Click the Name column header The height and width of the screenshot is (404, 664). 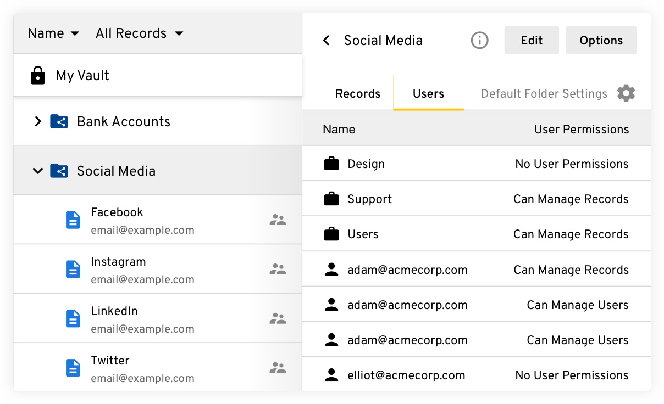coord(339,129)
